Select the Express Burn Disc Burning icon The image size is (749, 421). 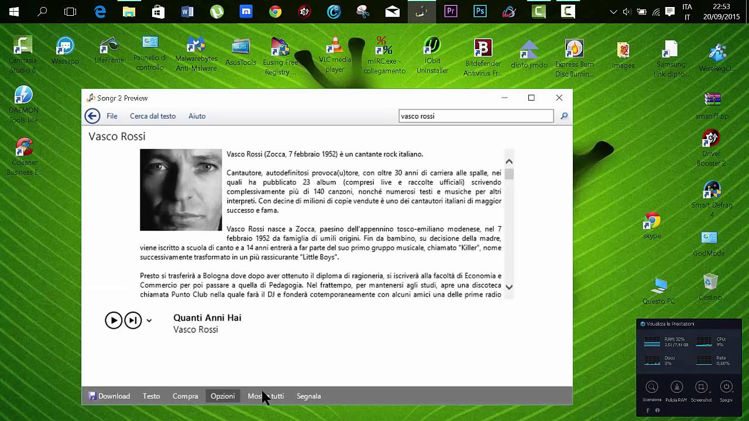575,58
